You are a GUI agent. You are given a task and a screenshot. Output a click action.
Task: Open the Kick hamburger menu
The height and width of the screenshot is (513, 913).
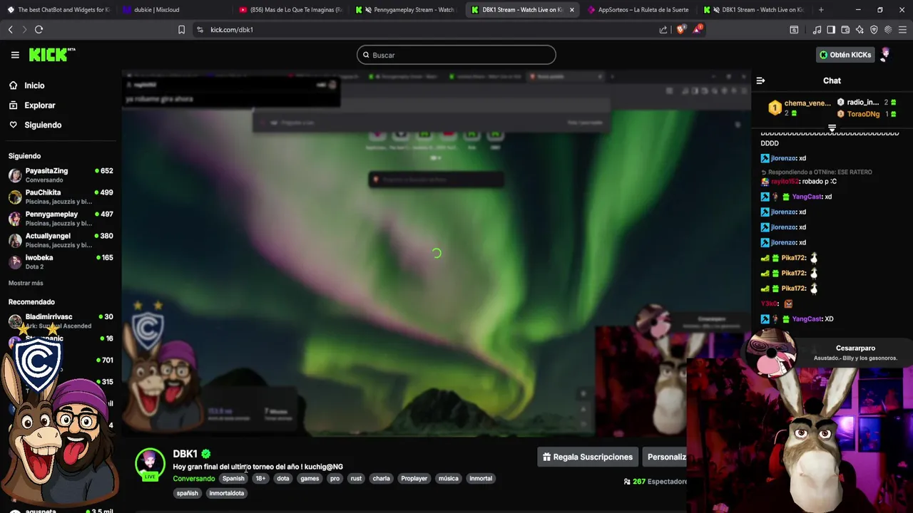[x=15, y=55]
